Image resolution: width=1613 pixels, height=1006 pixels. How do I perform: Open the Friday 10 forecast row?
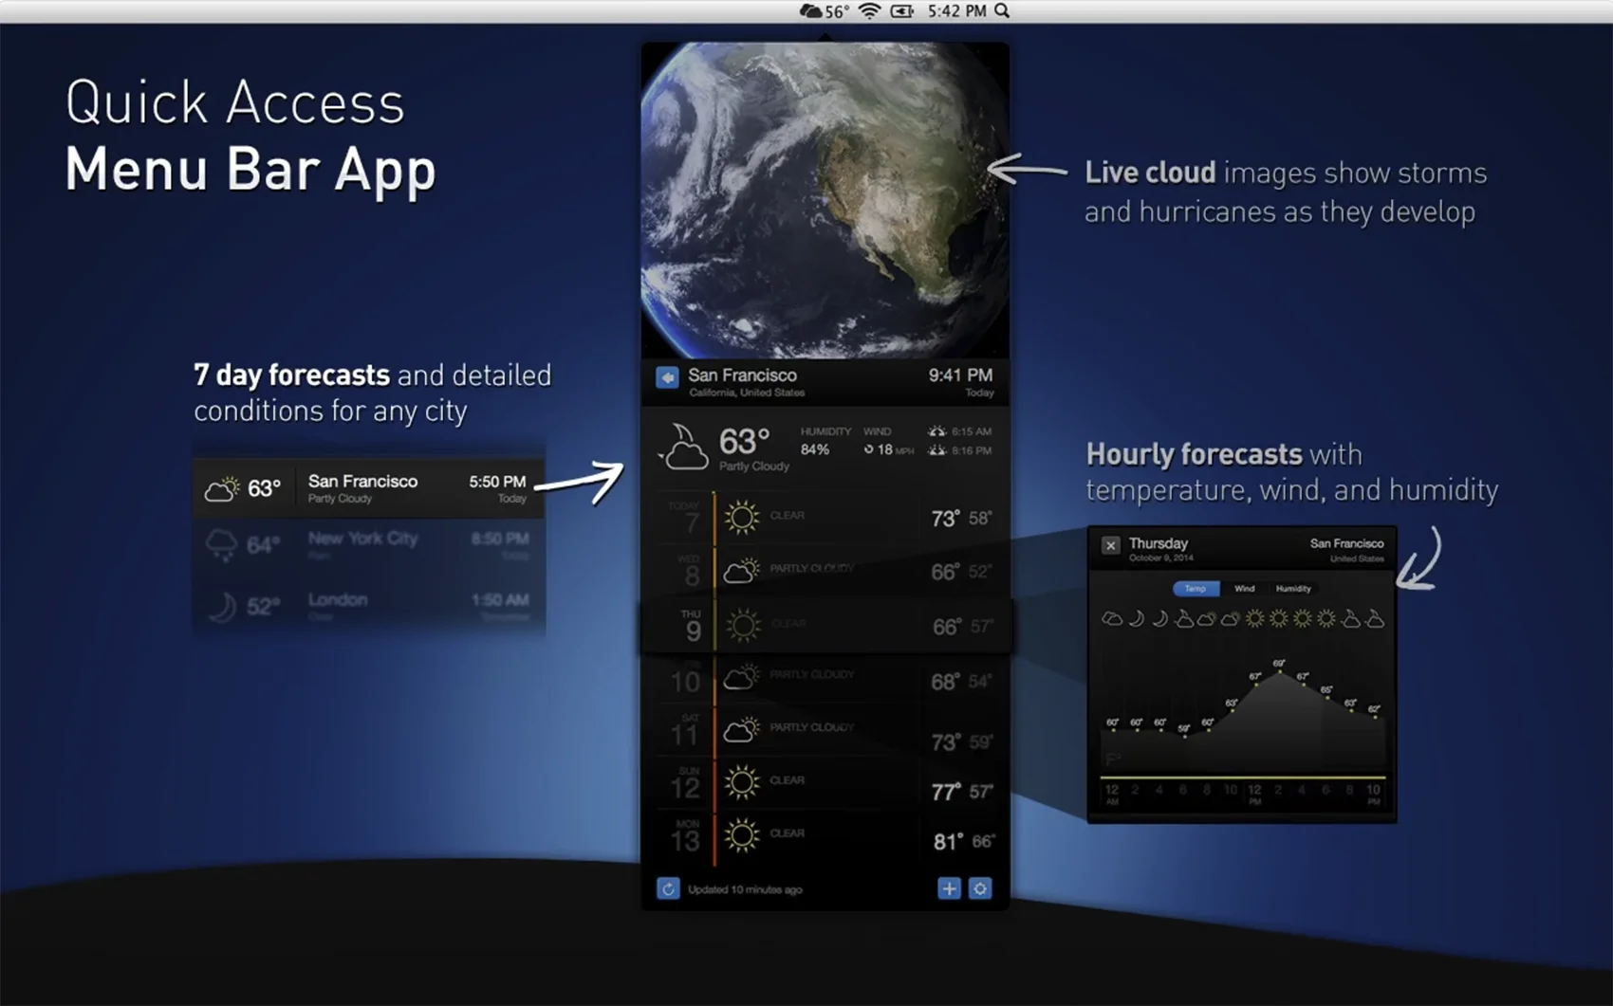pos(825,680)
